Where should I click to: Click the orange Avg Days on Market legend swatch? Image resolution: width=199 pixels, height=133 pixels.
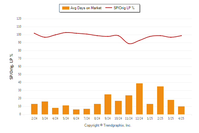coord(66,8)
